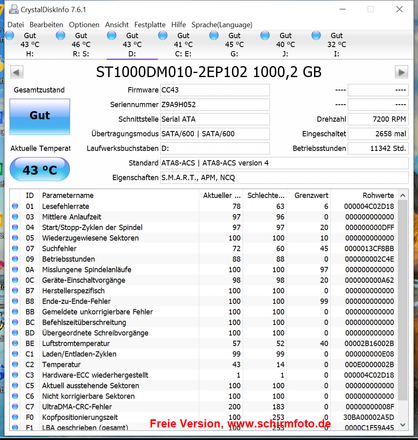The width and height of the screenshot is (418, 440).
Task: Click scrollbar up arrow in SMART table
Action: coord(403,195)
